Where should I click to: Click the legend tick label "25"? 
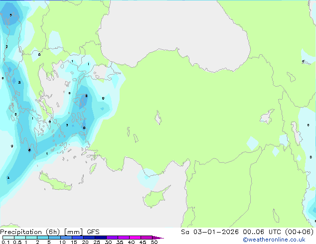coord(97,242)
